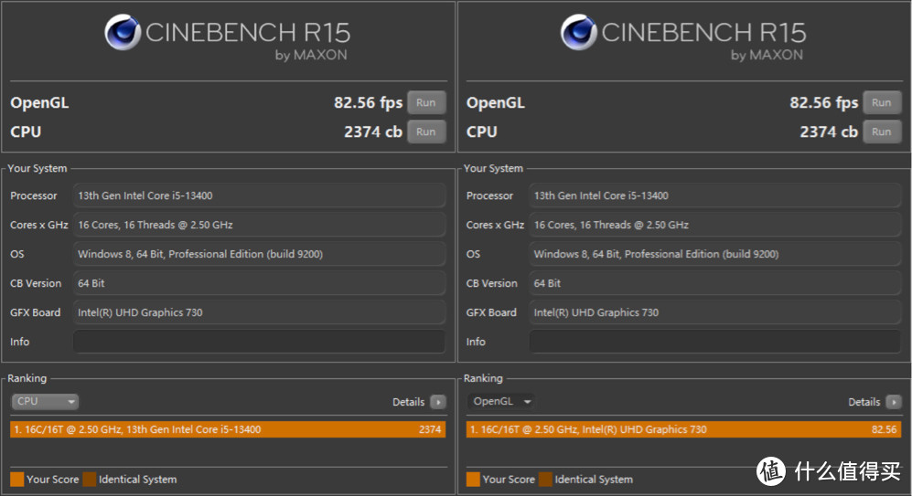The height and width of the screenshot is (496, 912).
Task: Click Identical System brown swatch in right window
Action: (545, 480)
